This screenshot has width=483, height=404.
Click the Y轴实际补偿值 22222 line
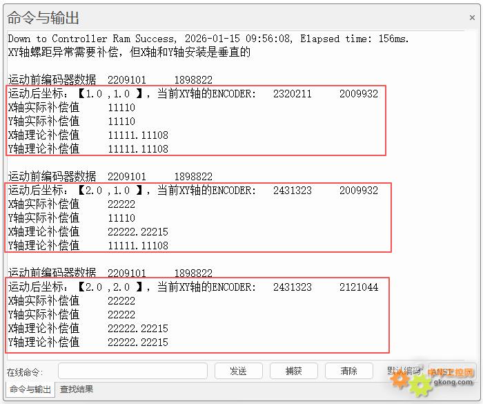72,315
